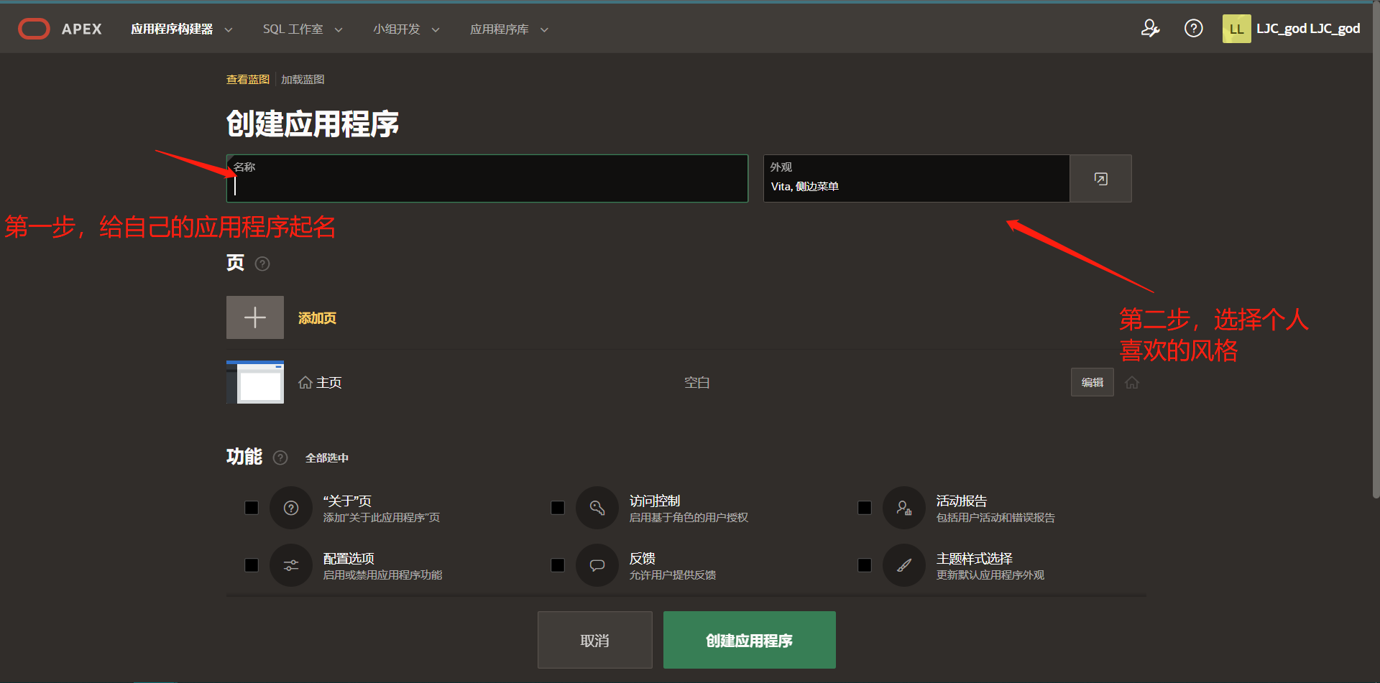
Task: Click the plus icon to 添加页
Action: 254,317
